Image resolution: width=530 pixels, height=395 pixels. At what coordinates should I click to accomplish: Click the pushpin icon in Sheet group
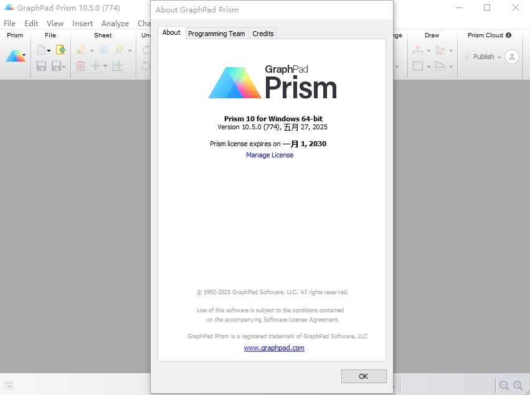click(120, 50)
